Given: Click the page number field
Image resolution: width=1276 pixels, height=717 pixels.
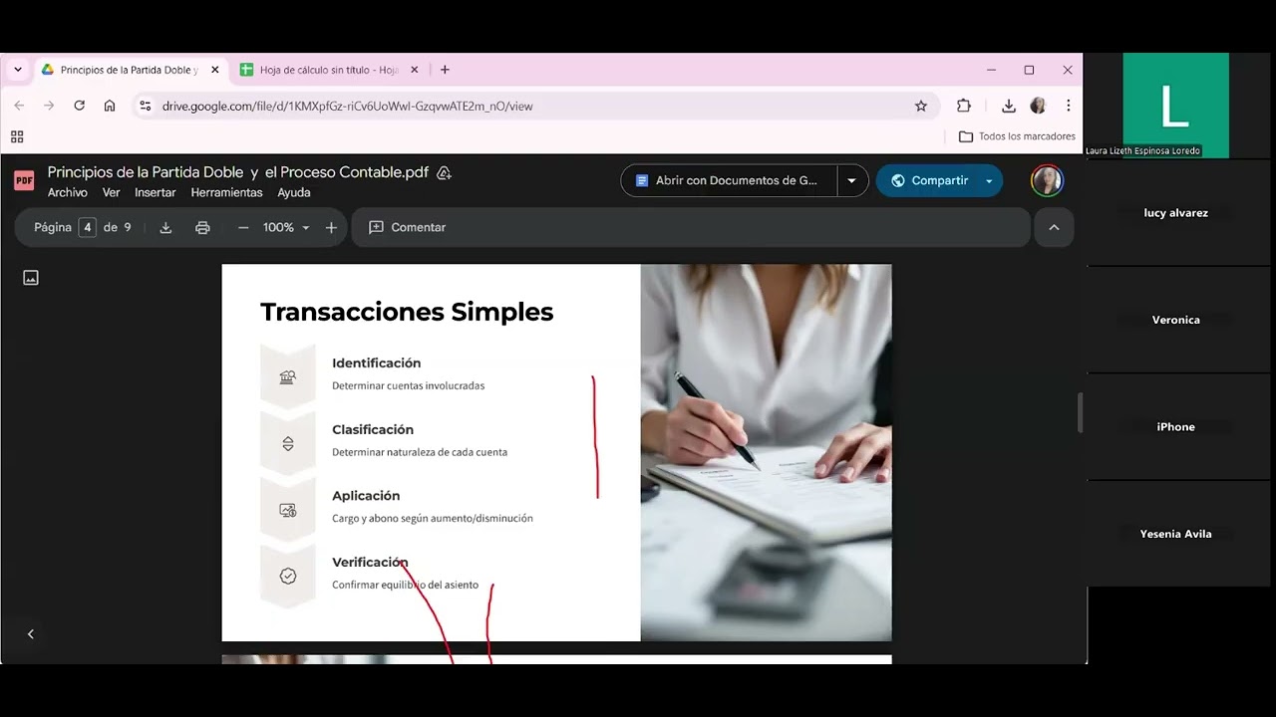Looking at the screenshot, I should 88,227.
